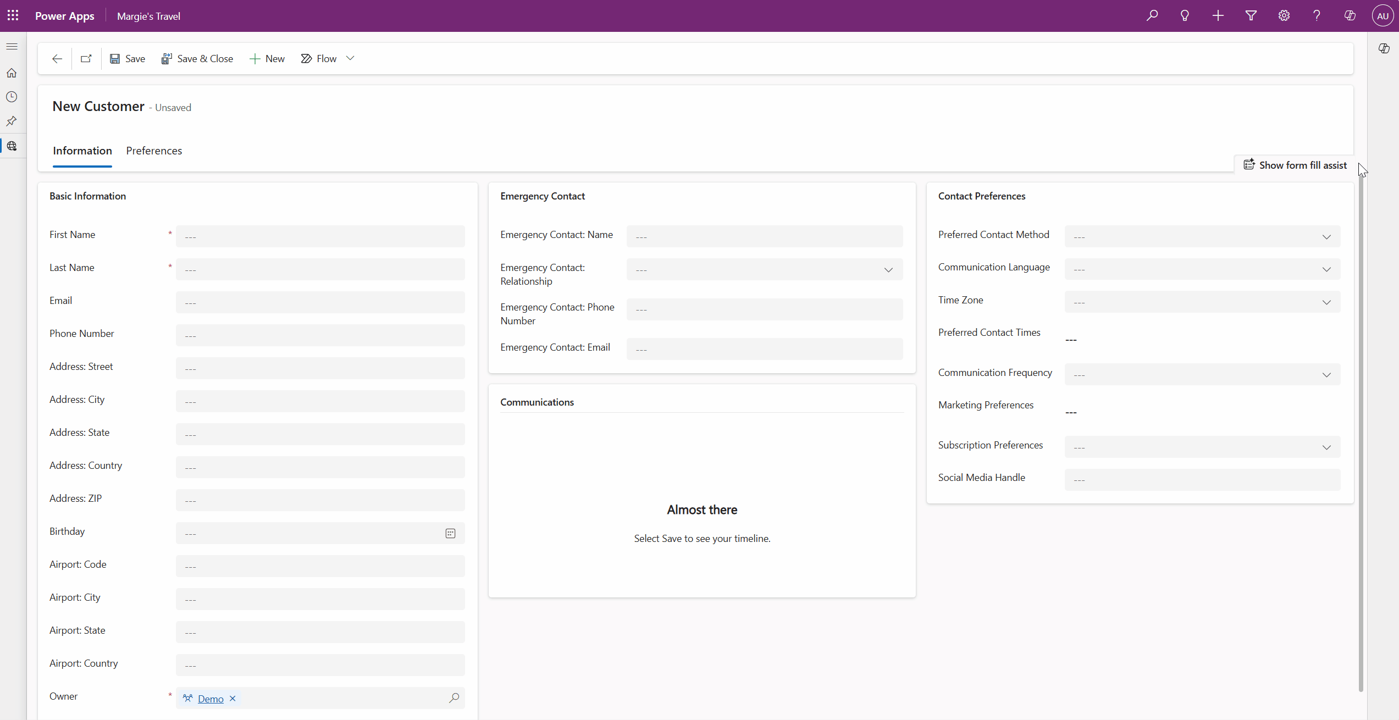Image resolution: width=1399 pixels, height=720 pixels.
Task: Expand the Preferred Contact Method dropdown
Action: pyautogui.click(x=1326, y=237)
